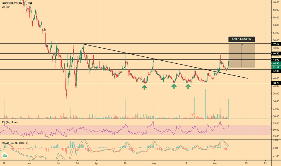The width and height of the screenshot is (281, 166).
Task: Click the green 44.55 current price label
Action: pos(276,63)
